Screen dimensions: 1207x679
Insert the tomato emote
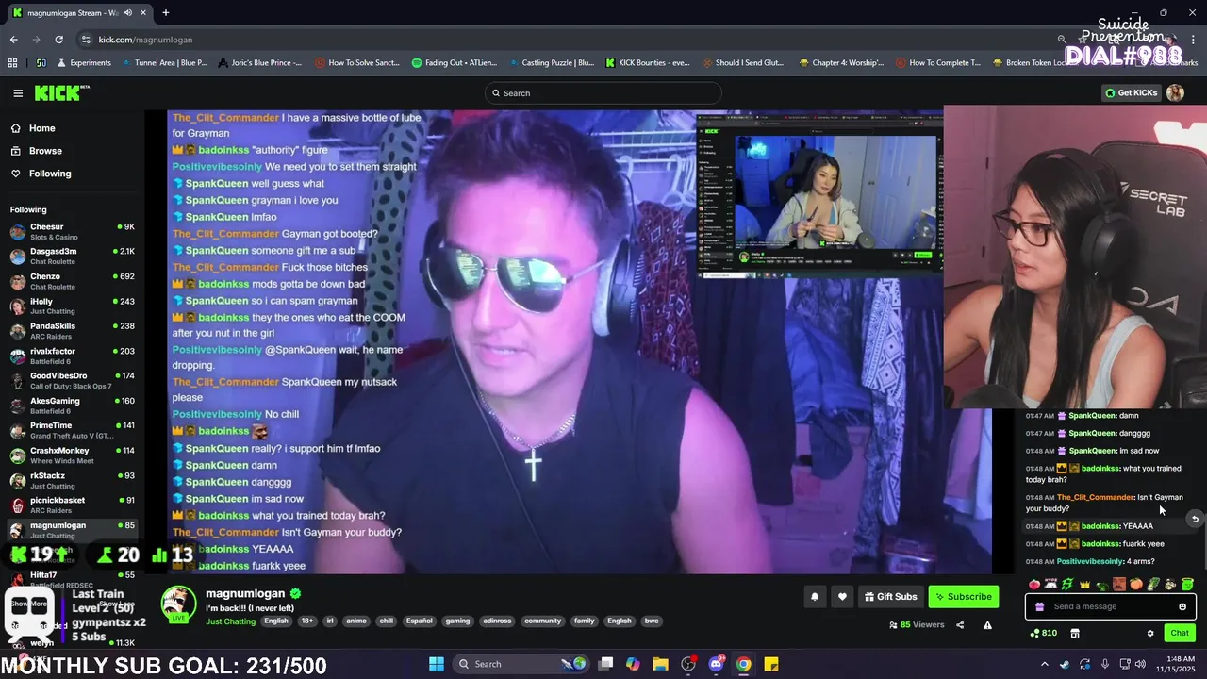1034,585
